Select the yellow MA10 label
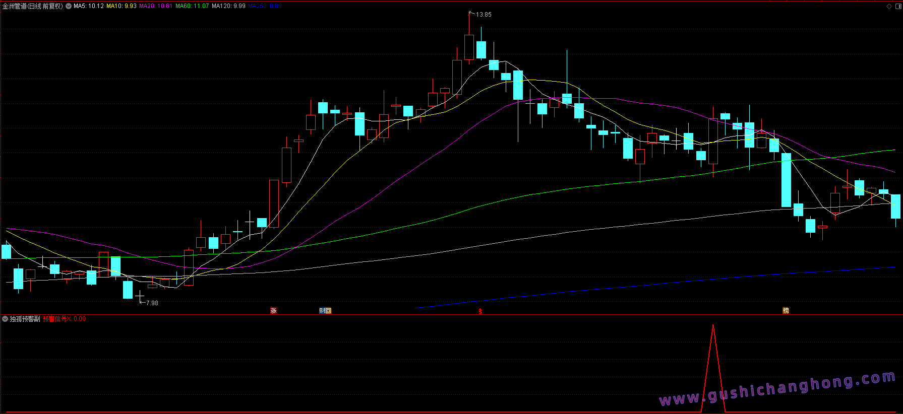The image size is (903, 414). click(x=122, y=6)
